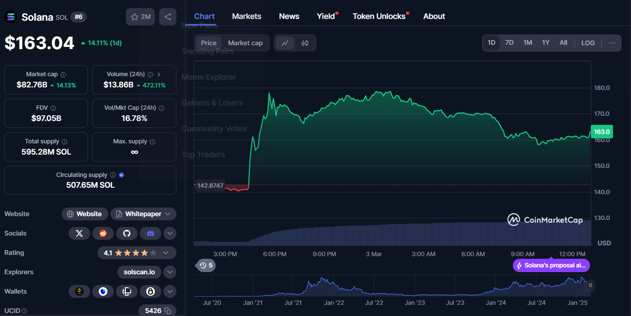Screen dimensions: 631x316
Task: Open Total supply info icon
Action: coord(65,142)
